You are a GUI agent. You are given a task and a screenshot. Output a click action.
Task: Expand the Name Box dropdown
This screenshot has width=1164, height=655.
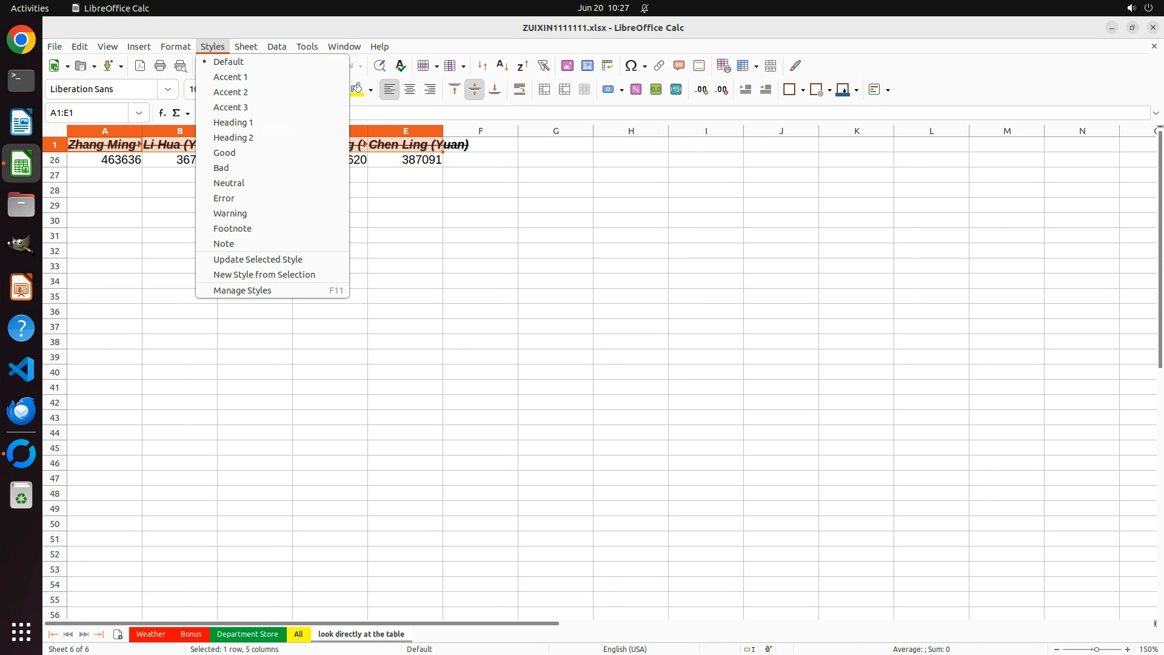139,113
